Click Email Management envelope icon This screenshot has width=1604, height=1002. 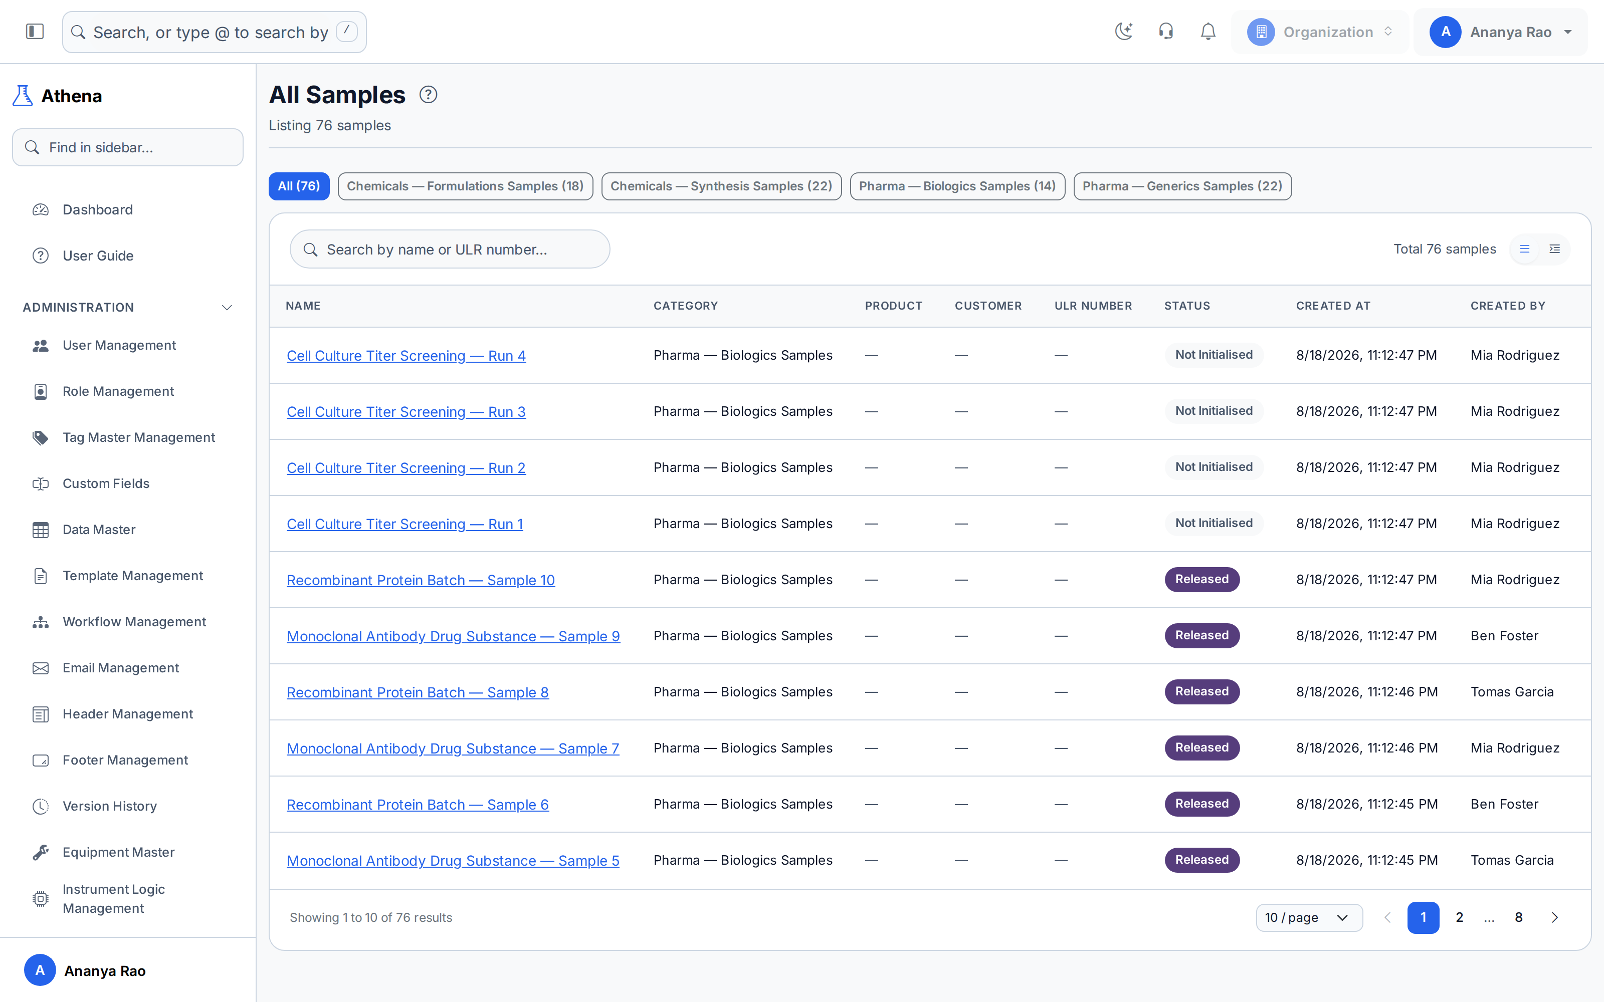[41, 668]
